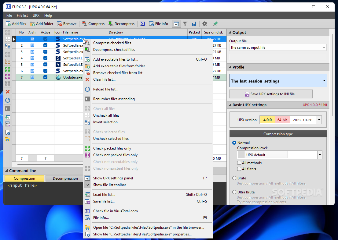
Task: Open the UPX menu
Action: [x=36, y=16]
